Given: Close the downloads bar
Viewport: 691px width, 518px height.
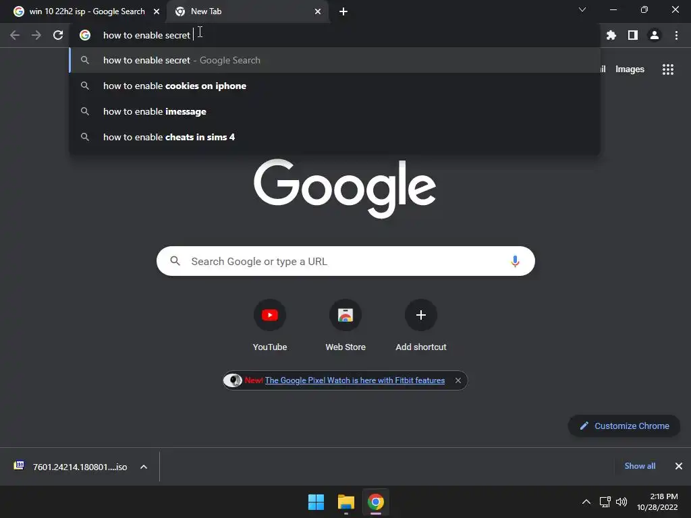Looking at the screenshot, I should [679, 466].
